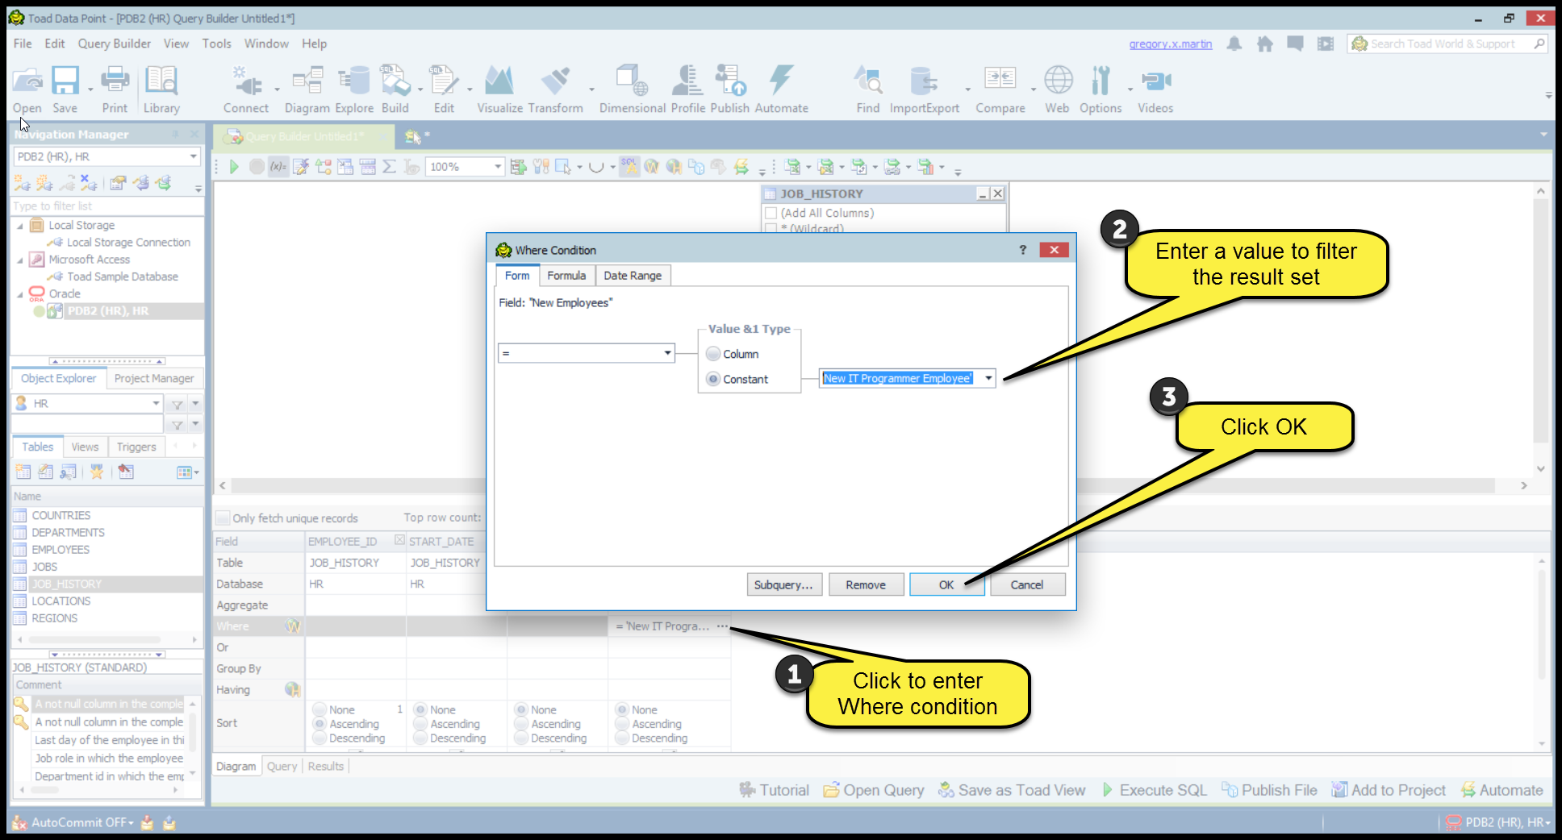Click the Type to filter list field
The width and height of the screenshot is (1562, 840).
106,206
